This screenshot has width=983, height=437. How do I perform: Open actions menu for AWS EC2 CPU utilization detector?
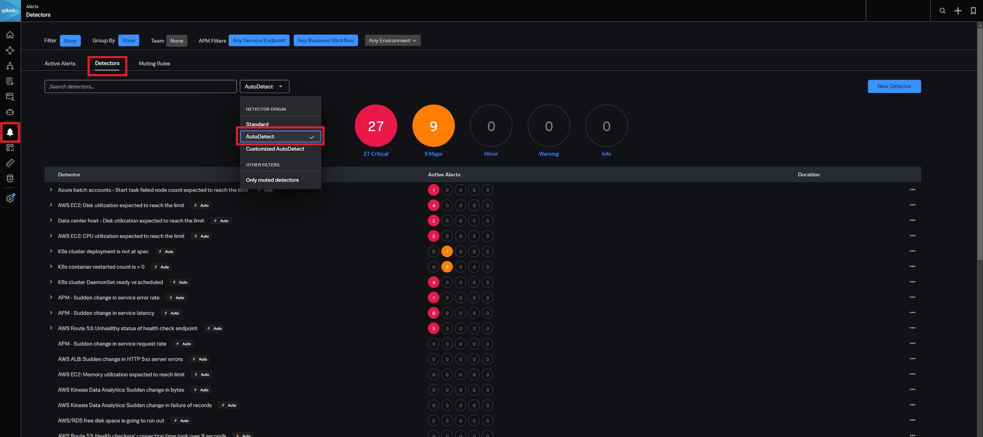coord(912,236)
